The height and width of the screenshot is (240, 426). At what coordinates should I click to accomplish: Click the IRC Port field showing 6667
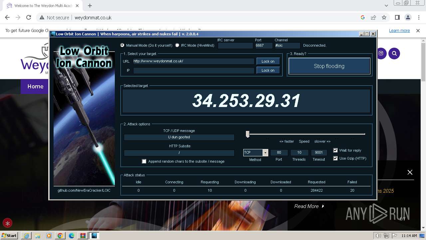tap(264, 46)
